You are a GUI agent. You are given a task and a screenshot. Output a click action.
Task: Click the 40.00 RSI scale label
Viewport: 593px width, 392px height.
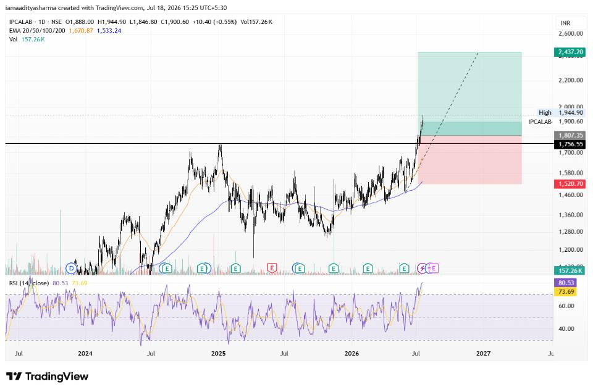point(566,329)
